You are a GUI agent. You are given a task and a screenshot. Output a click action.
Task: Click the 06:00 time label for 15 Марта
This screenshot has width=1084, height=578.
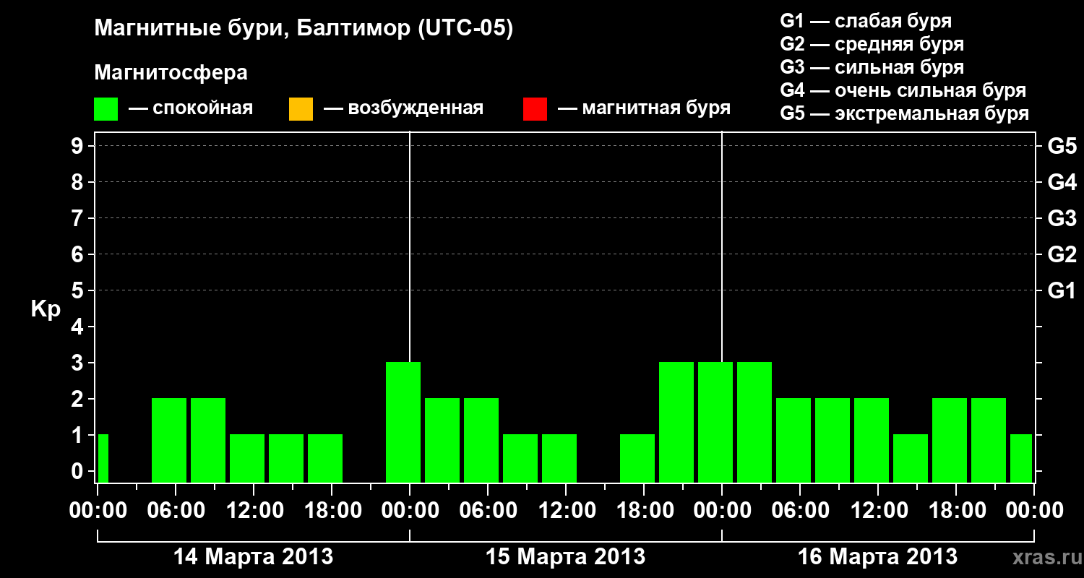[488, 511]
